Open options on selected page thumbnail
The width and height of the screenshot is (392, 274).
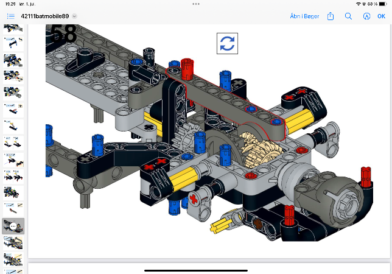pos(13,226)
